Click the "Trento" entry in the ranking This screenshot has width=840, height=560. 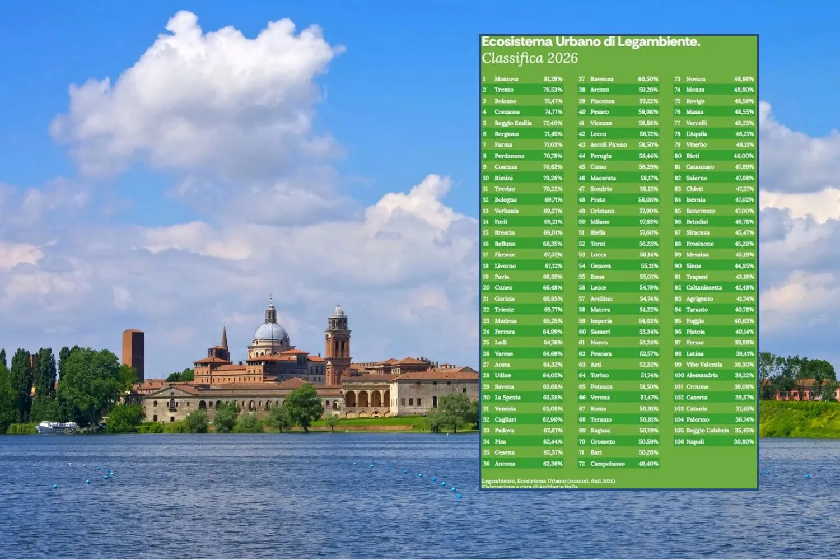click(504, 90)
